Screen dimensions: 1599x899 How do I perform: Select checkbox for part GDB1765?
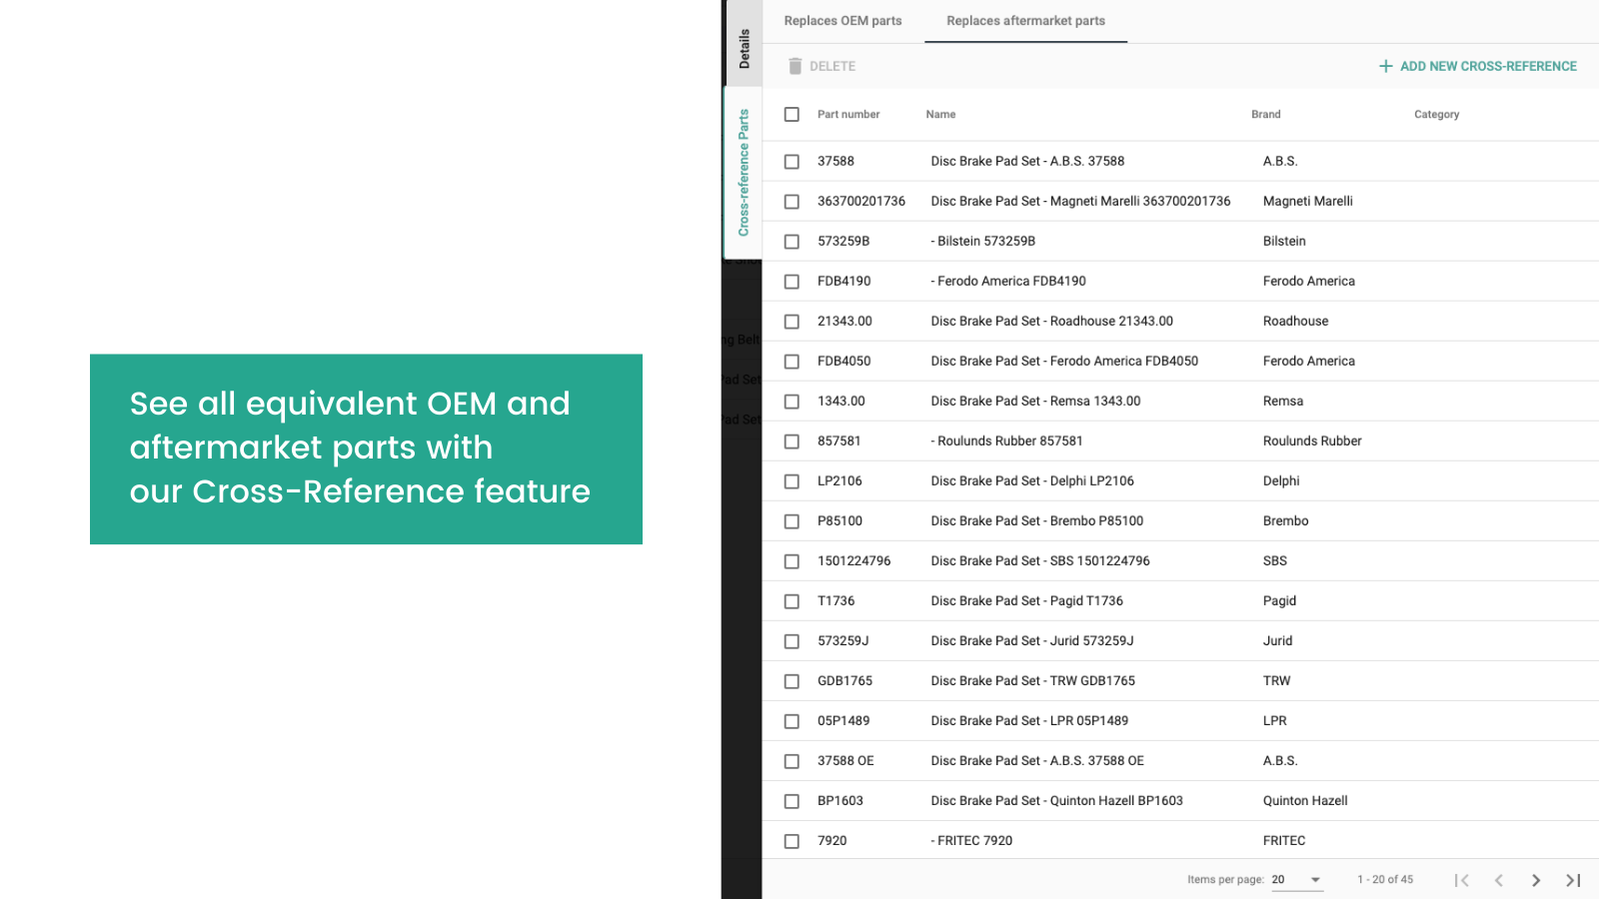point(792,680)
